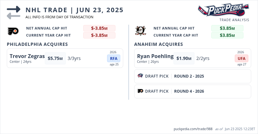
Task: Open Ryan Poehling player link
Action: (x=155, y=56)
